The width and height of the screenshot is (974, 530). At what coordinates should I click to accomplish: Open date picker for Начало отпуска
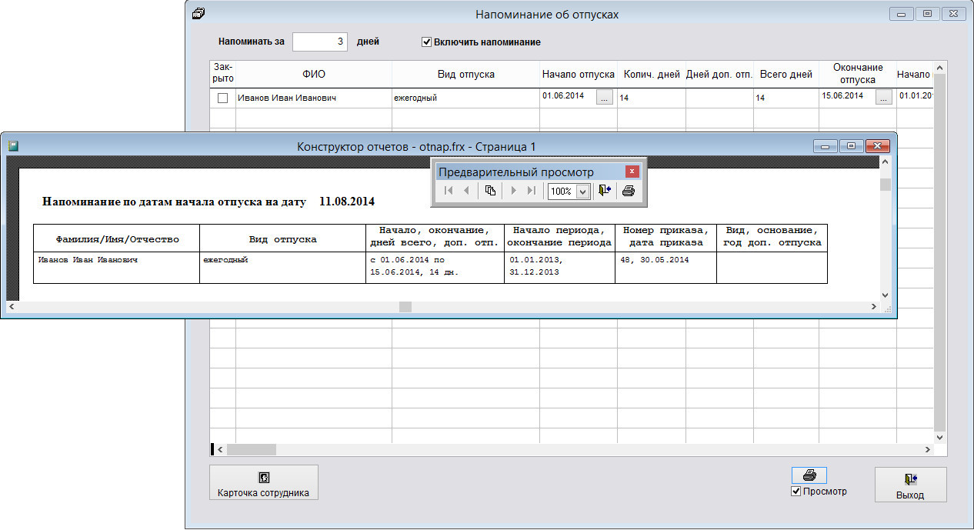pyautogui.click(x=605, y=98)
